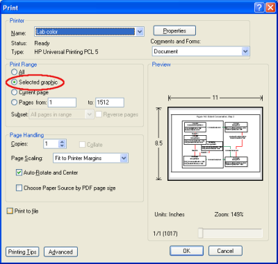This screenshot has height=264, width=278.
Task: Click the Copies number field
Action: [51, 144]
